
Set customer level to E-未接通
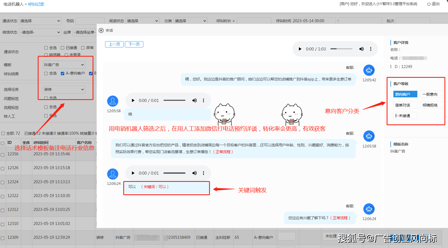405,116
